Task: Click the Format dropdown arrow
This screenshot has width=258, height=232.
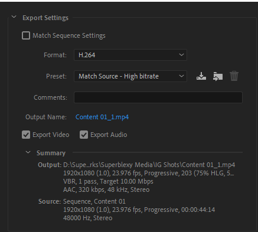Action: click(181, 55)
